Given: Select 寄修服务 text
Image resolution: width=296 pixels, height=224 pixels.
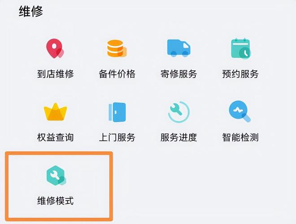Looking at the screenshot, I should pyautogui.click(x=178, y=74).
